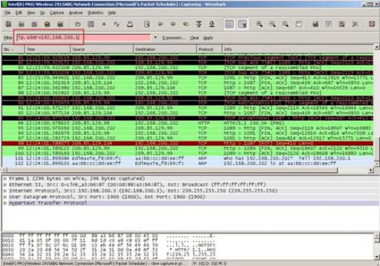Viewport: 380px width, 266px height.
Task: Stop the running live capture
Action: pyautogui.click(x=47, y=24)
